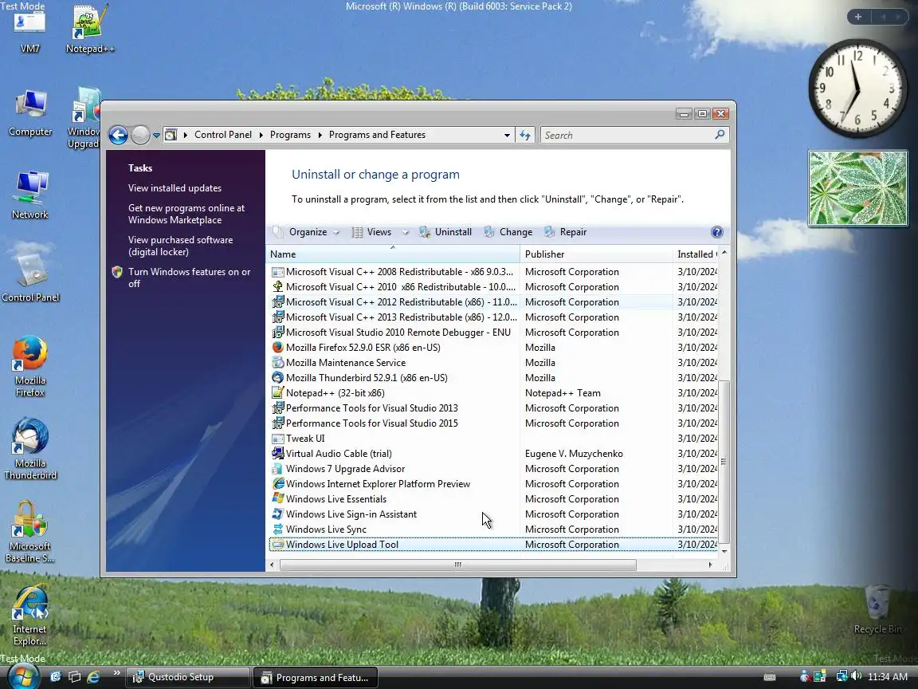The width and height of the screenshot is (918, 689).
Task: Click Switch between windows icon
Action: [x=74, y=677]
